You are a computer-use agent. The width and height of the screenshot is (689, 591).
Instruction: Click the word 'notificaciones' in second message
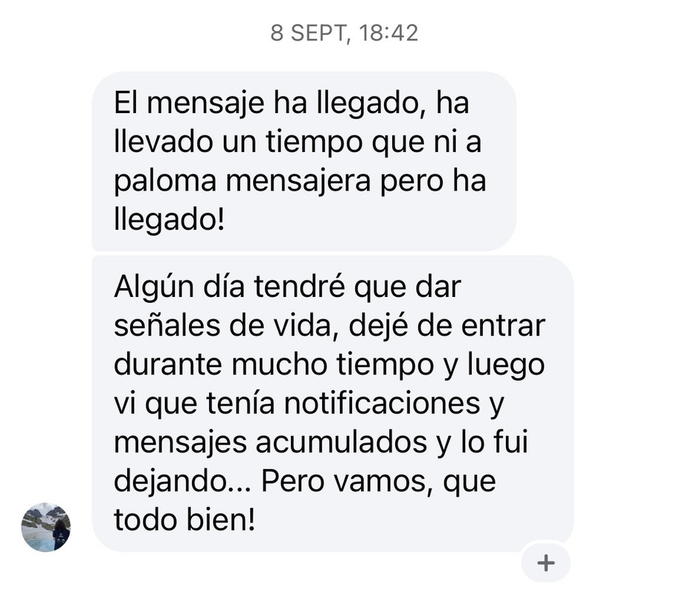pos(383,403)
